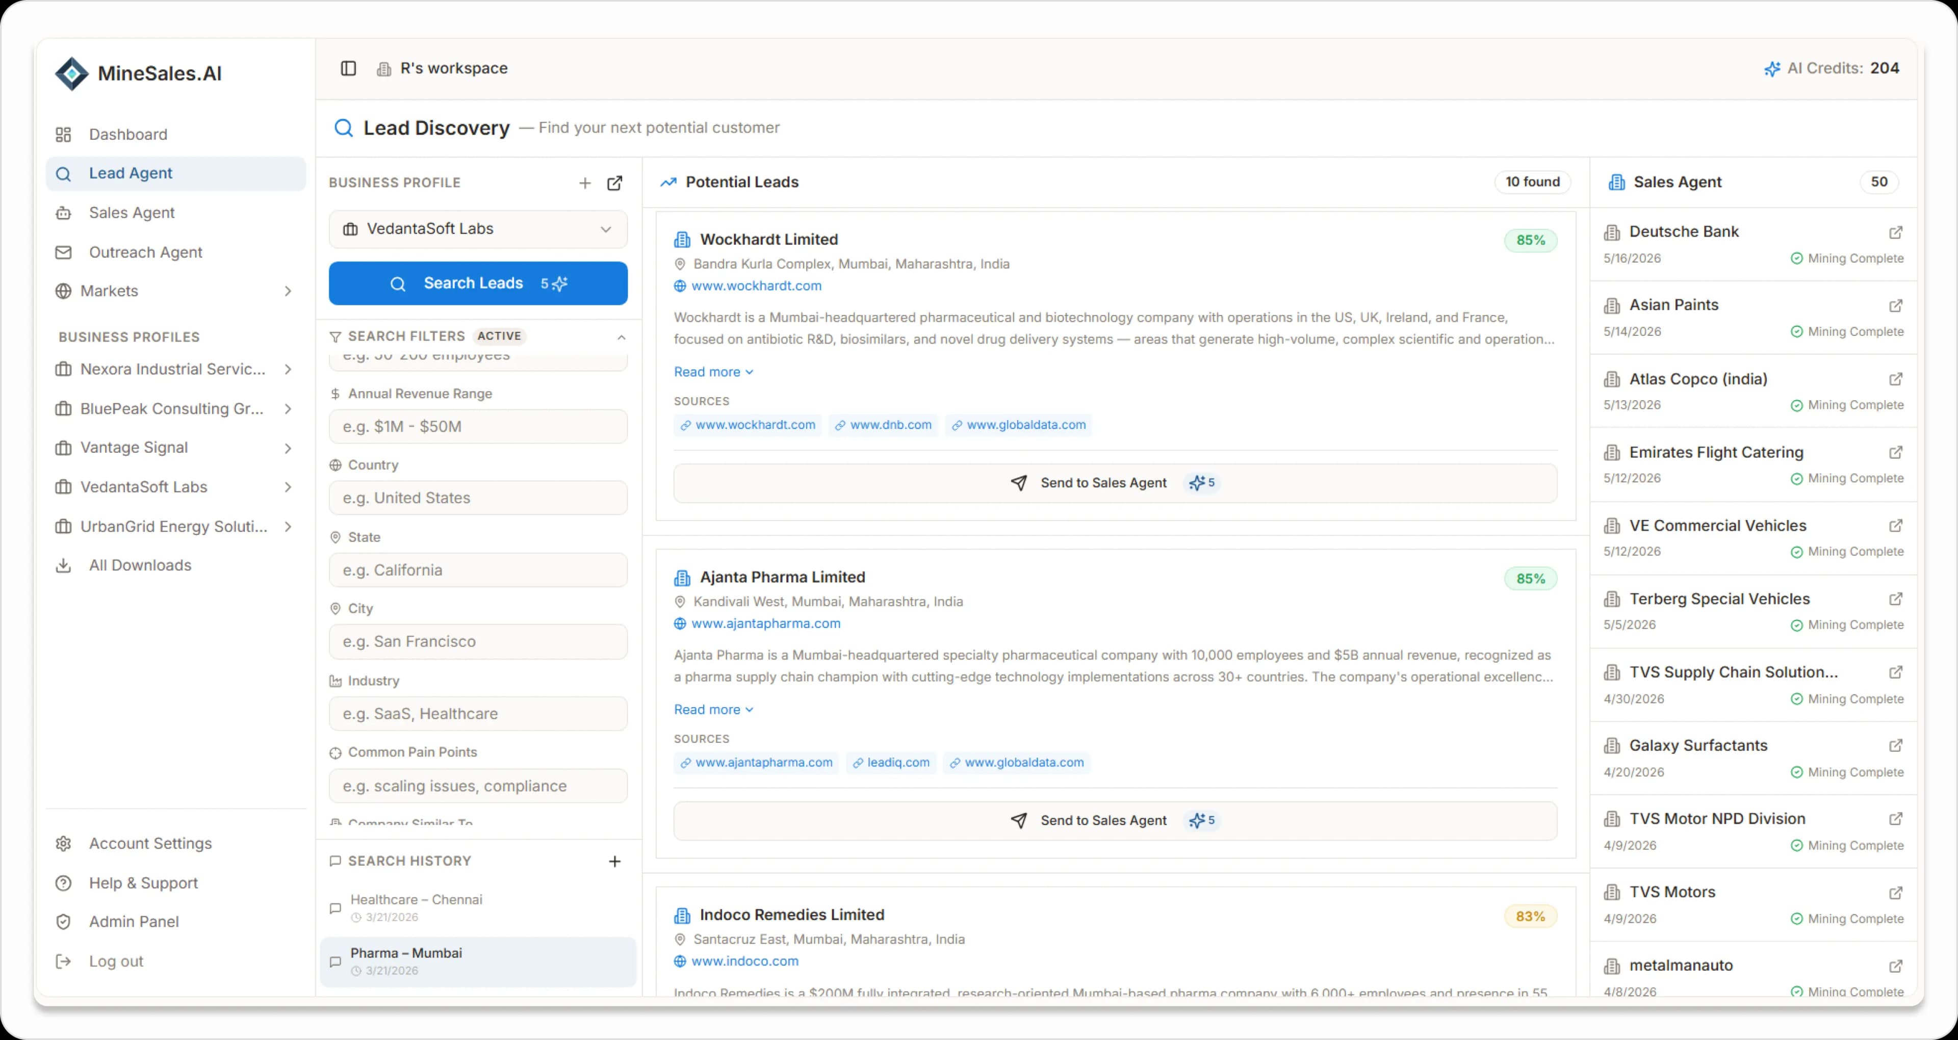Expand the Markets menu chevron
The image size is (1958, 1040).
pyautogui.click(x=288, y=291)
